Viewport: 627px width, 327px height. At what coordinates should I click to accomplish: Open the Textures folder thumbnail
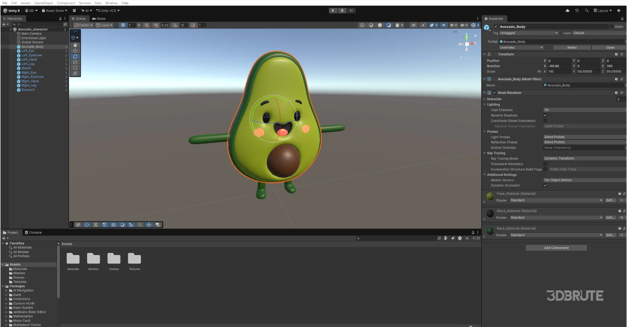coord(134,262)
